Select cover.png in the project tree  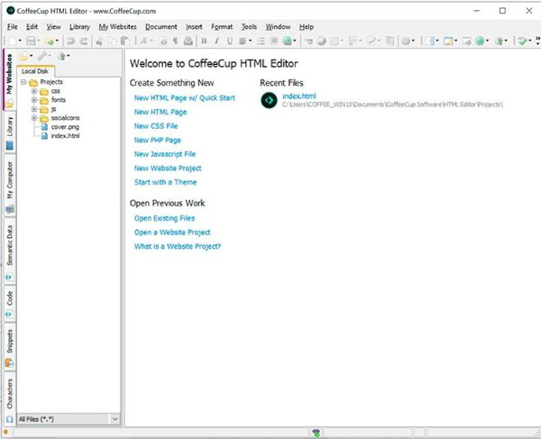pos(65,127)
